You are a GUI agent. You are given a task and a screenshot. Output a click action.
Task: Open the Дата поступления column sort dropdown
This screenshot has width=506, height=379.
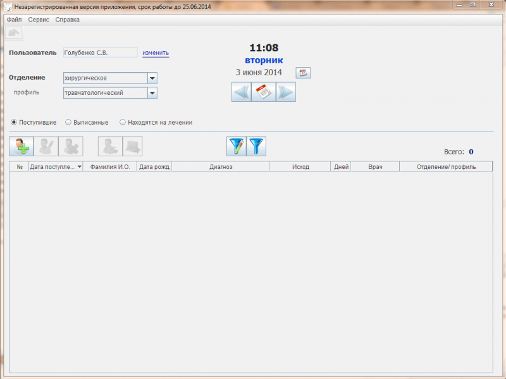click(x=80, y=166)
